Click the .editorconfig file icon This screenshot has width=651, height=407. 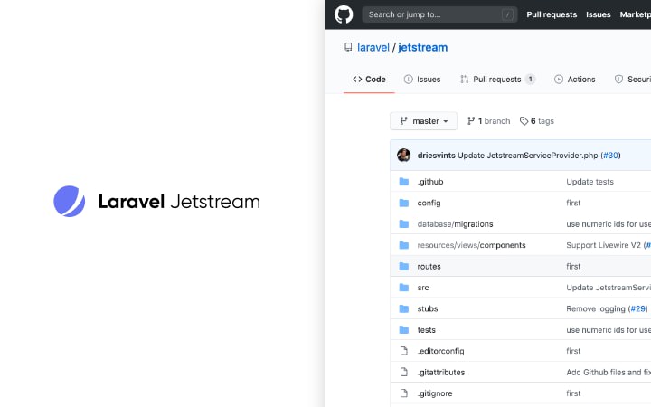click(403, 351)
